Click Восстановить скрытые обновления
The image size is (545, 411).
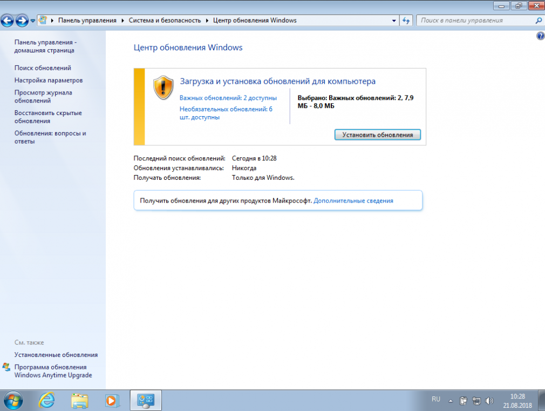pyautogui.click(x=48, y=117)
